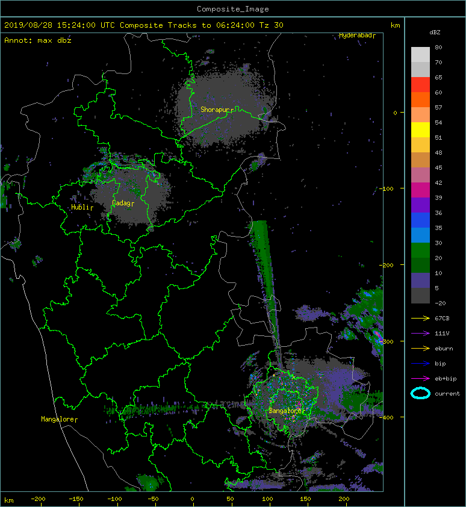Click the -150 tick on the bottom axis
The width and height of the screenshot is (466, 507).
76,499
